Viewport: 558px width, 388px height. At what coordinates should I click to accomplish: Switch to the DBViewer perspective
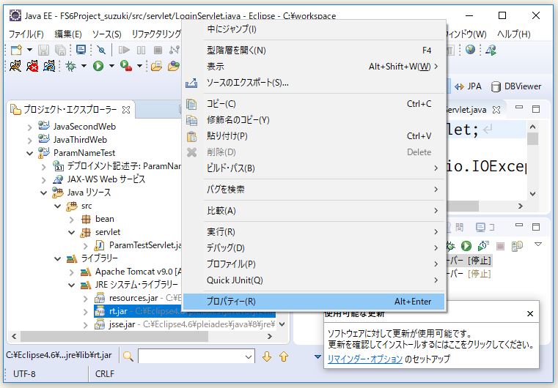516,86
